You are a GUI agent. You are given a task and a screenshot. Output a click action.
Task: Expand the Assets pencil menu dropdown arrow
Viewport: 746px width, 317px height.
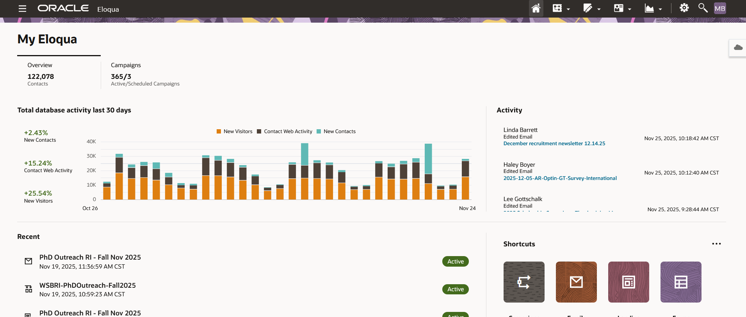599,9
